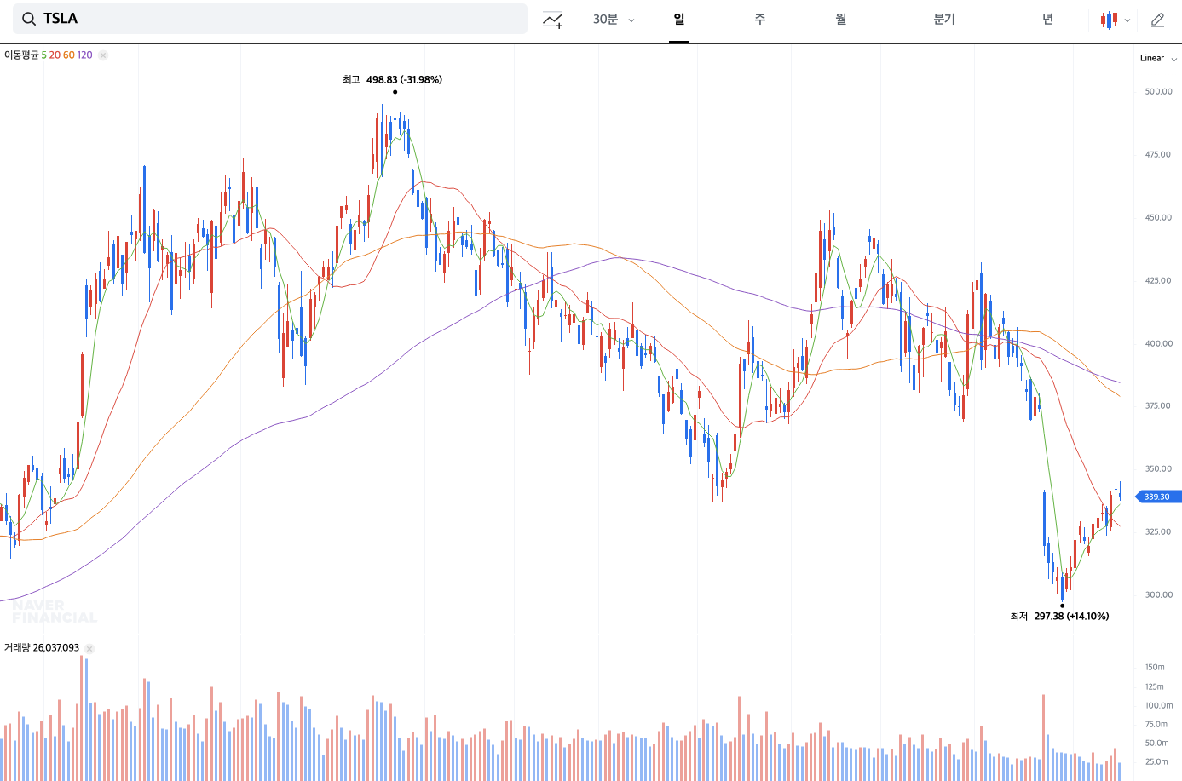The height and width of the screenshot is (781, 1182).
Task: Click the blue 339.30 current price tag
Action: point(1157,497)
